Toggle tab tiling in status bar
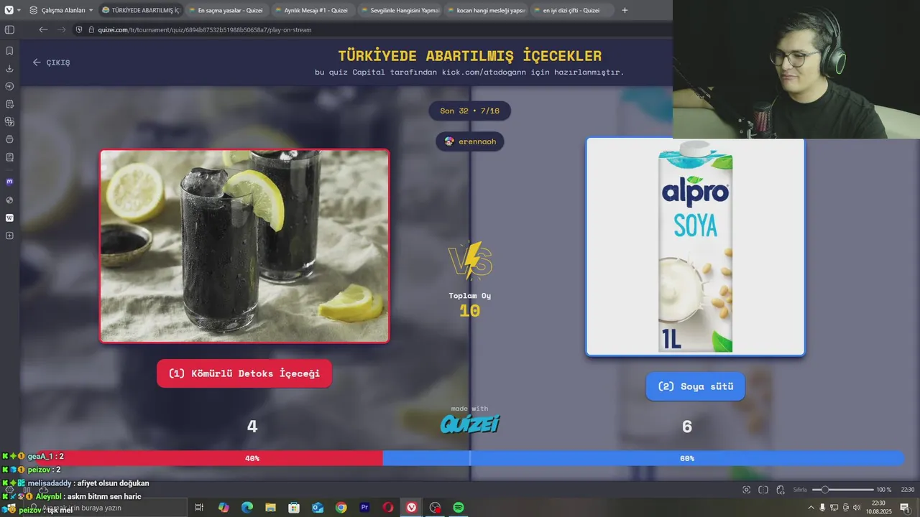920x517 pixels. tap(763, 490)
